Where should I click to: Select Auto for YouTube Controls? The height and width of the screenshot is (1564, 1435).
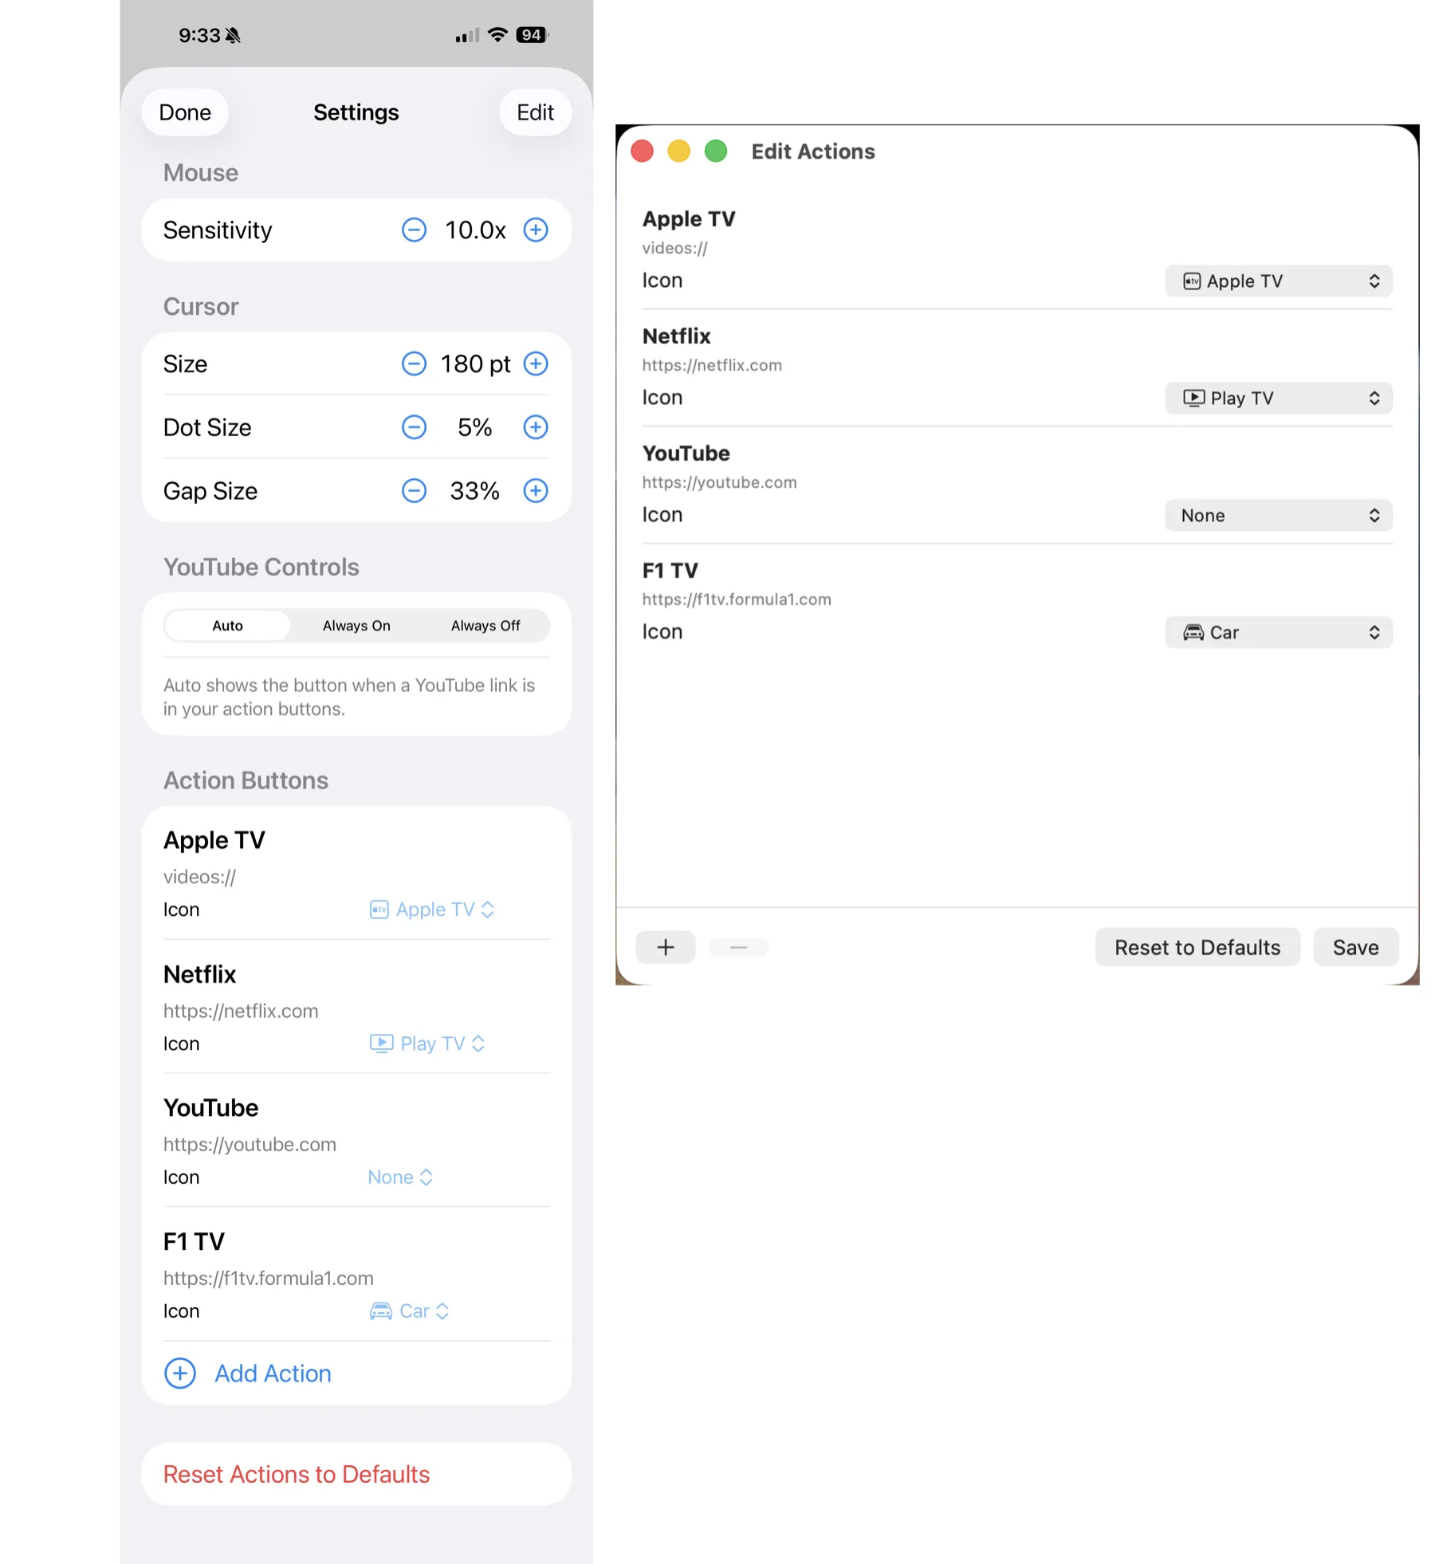227,626
